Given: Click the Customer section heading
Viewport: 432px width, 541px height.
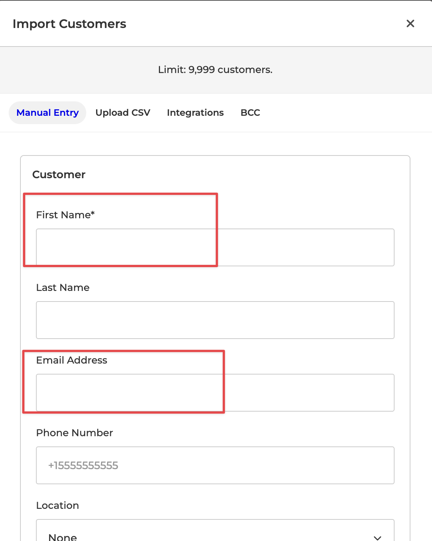Looking at the screenshot, I should (59, 174).
